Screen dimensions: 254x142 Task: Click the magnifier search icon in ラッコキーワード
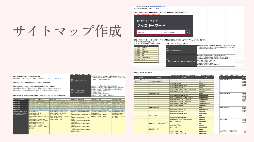(187, 32)
